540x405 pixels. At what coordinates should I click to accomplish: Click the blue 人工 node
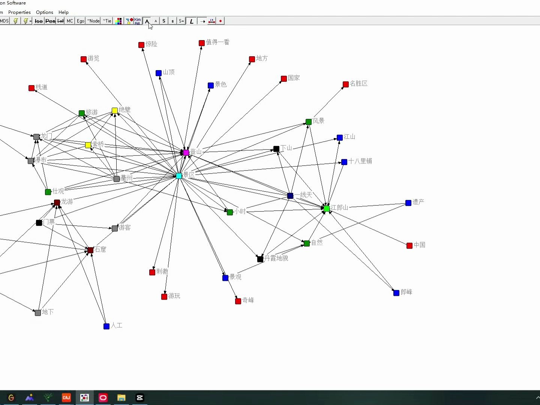(x=106, y=326)
